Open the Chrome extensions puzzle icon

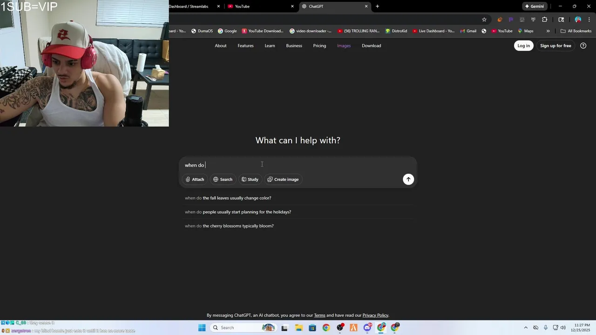(x=544, y=20)
